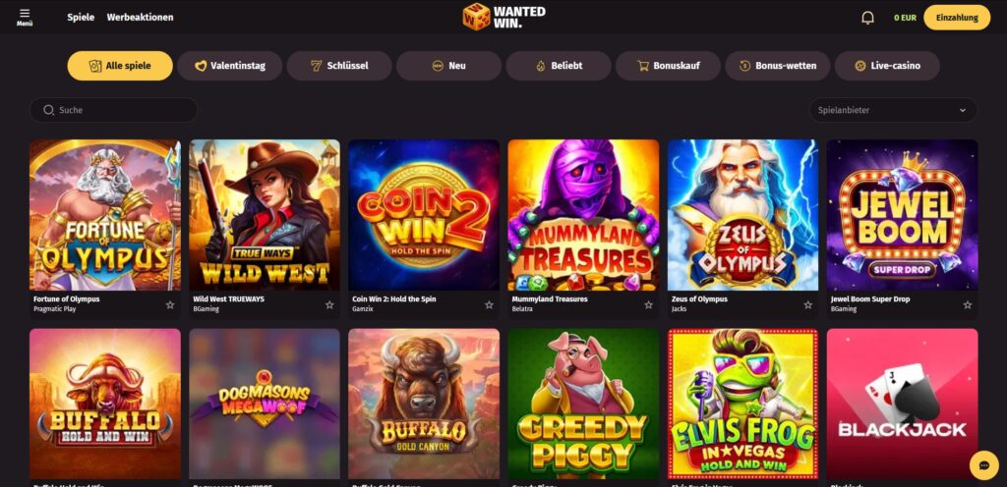This screenshot has width=1007, height=487.
Task: Add Zeus of Olympus to favorites
Action: click(x=808, y=305)
